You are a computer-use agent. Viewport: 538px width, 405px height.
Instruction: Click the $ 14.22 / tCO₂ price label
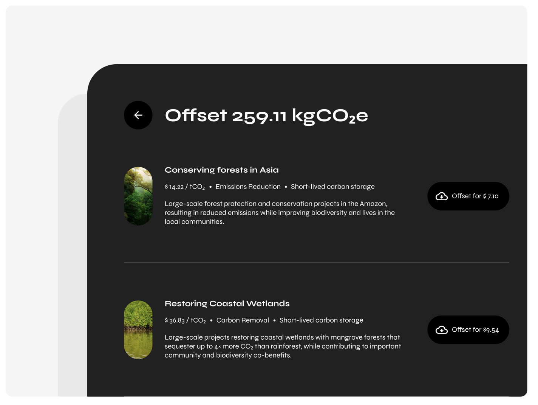click(185, 187)
